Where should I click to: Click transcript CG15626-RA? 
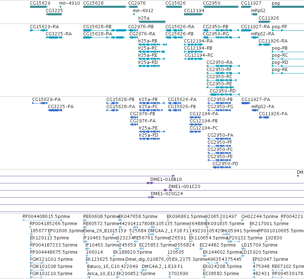coord(180,26)
